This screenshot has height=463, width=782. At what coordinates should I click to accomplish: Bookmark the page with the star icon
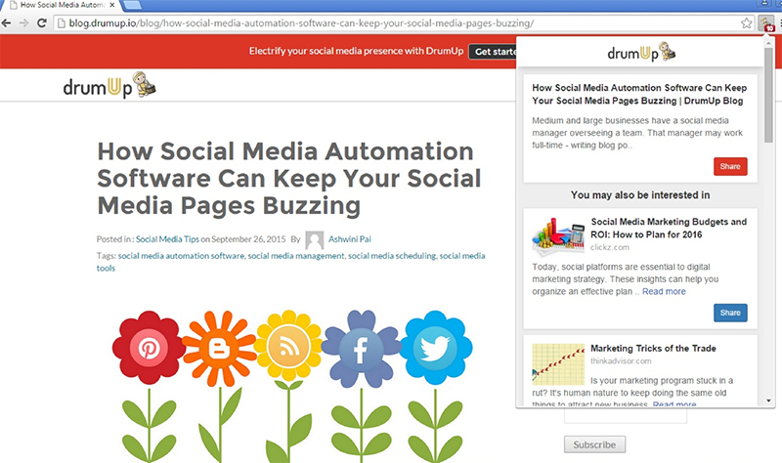point(746,22)
